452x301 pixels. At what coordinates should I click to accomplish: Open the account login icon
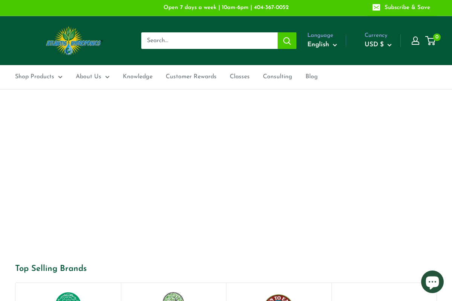pyautogui.click(x=415, y=41)
